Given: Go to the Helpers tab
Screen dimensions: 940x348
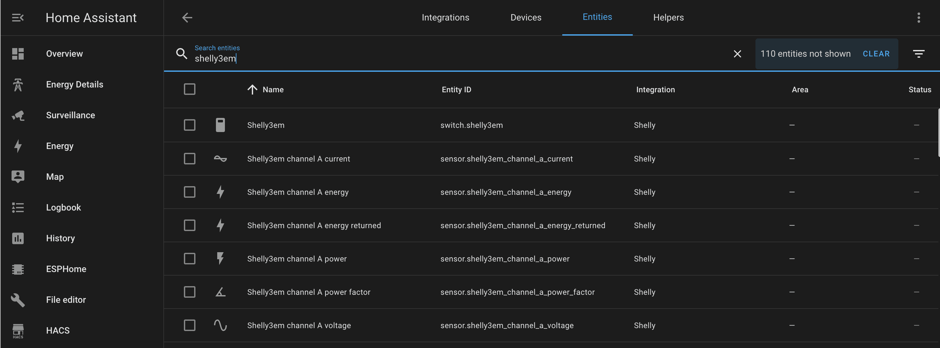Looking at the screenshot, I should click(668, 18).
